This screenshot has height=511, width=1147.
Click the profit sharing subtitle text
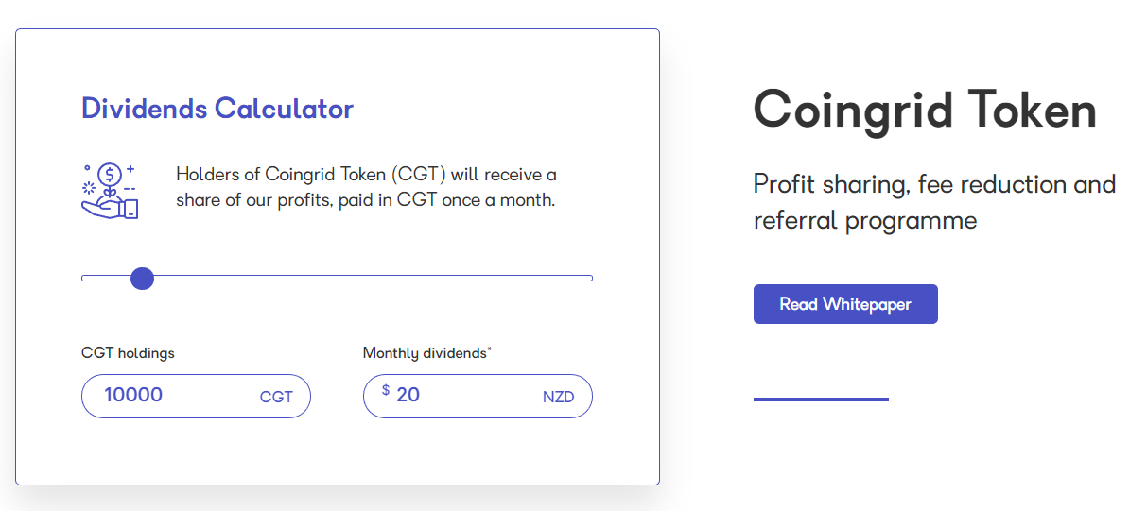click(x=934, y=202)
